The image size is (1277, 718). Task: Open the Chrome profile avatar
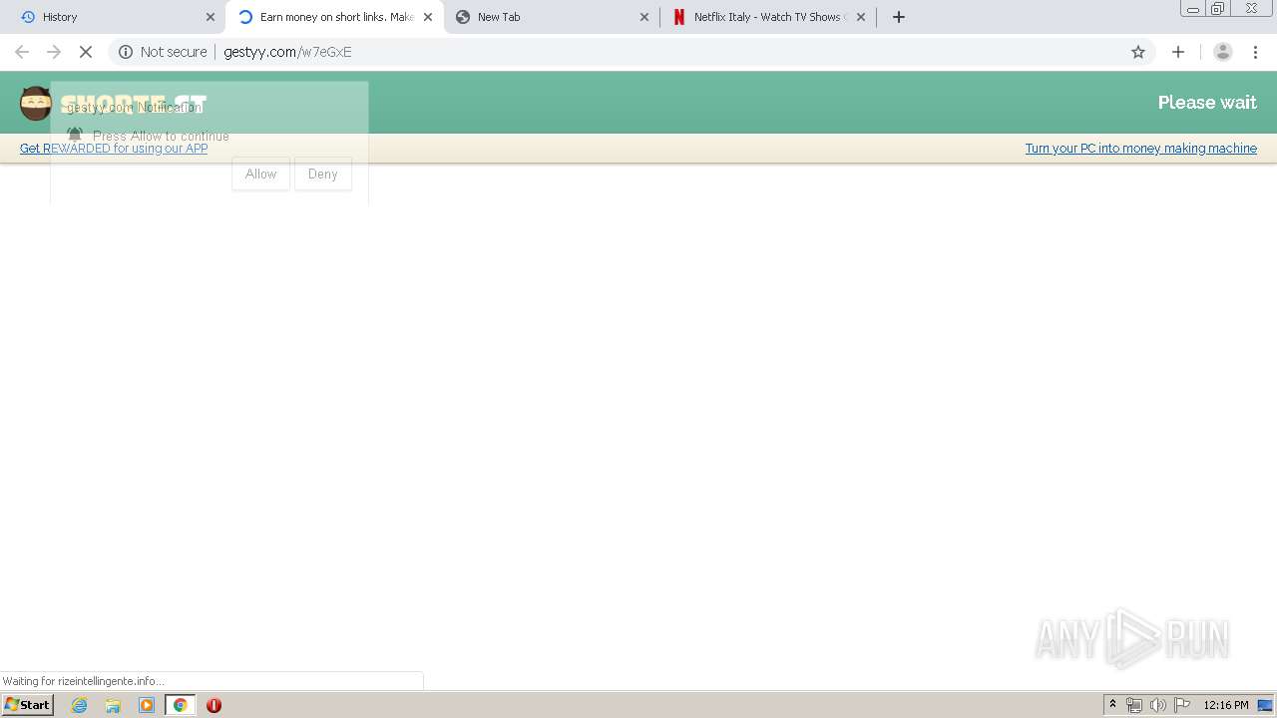tap(1223, 52)
